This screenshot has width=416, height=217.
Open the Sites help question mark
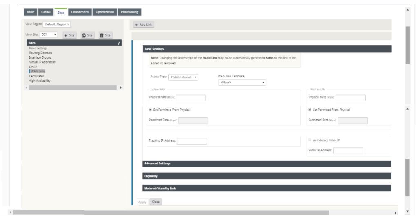(x=118, y=43)
